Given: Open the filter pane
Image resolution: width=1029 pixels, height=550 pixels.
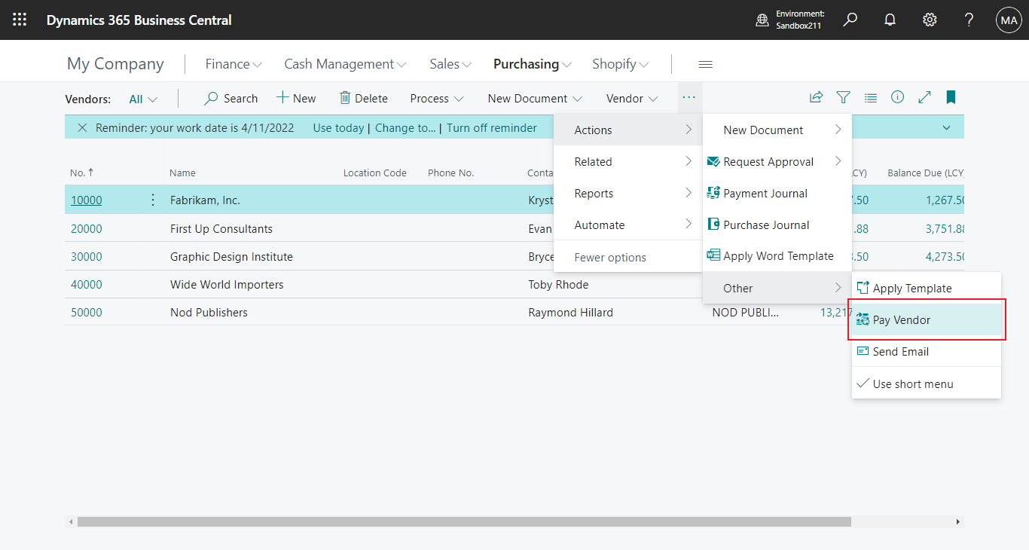Looking at the screenshot, I should 843,97.
